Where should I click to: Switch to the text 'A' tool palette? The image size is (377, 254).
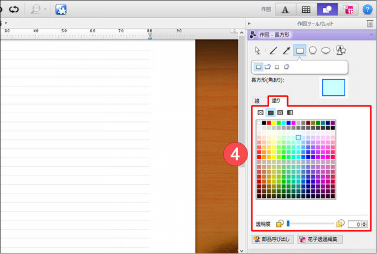click(x=285, y=9)
